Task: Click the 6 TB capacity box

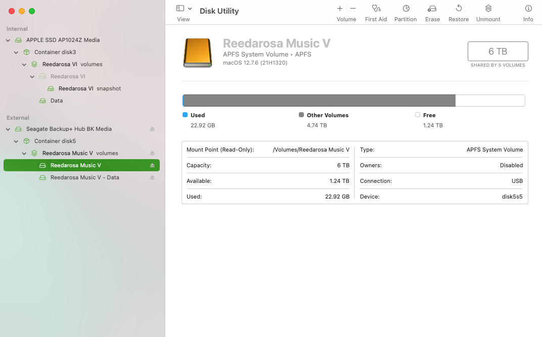Action: coord(498,51)
